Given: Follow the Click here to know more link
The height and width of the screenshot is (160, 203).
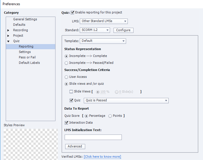Looking at the screenshot, I should pos(102,157).
